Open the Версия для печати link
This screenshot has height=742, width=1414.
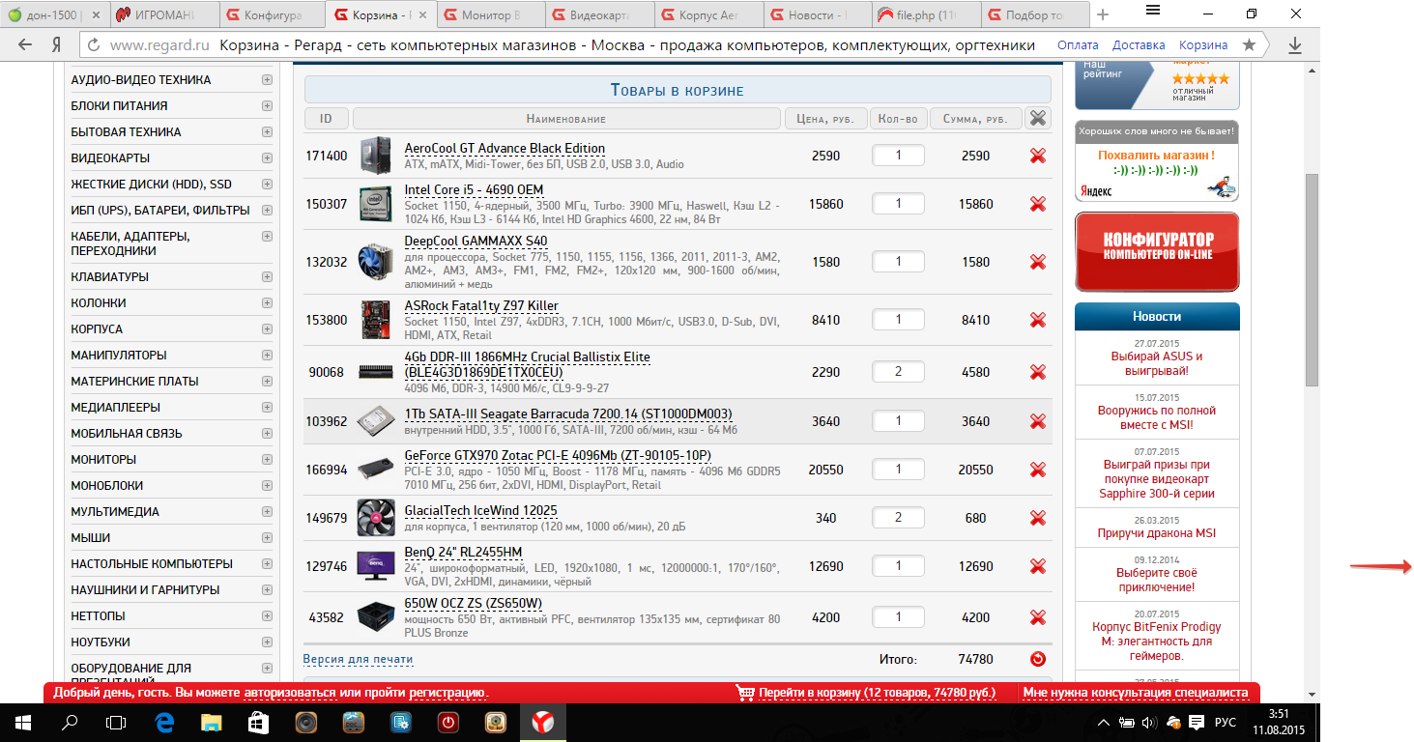coord(358,660)
